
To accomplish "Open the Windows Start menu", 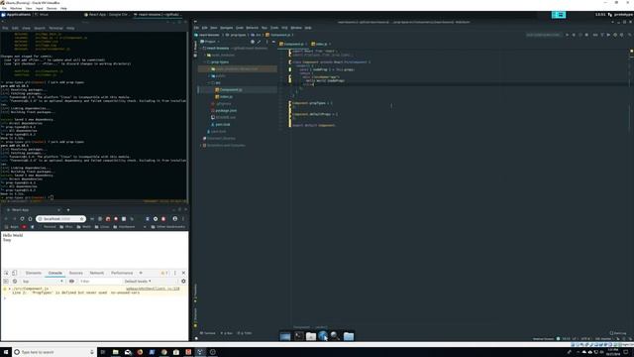I will coord(6,352).
